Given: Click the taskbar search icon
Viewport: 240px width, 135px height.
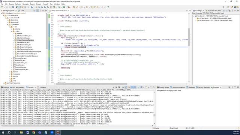Looking at the screenshot, I should [9, 132].
